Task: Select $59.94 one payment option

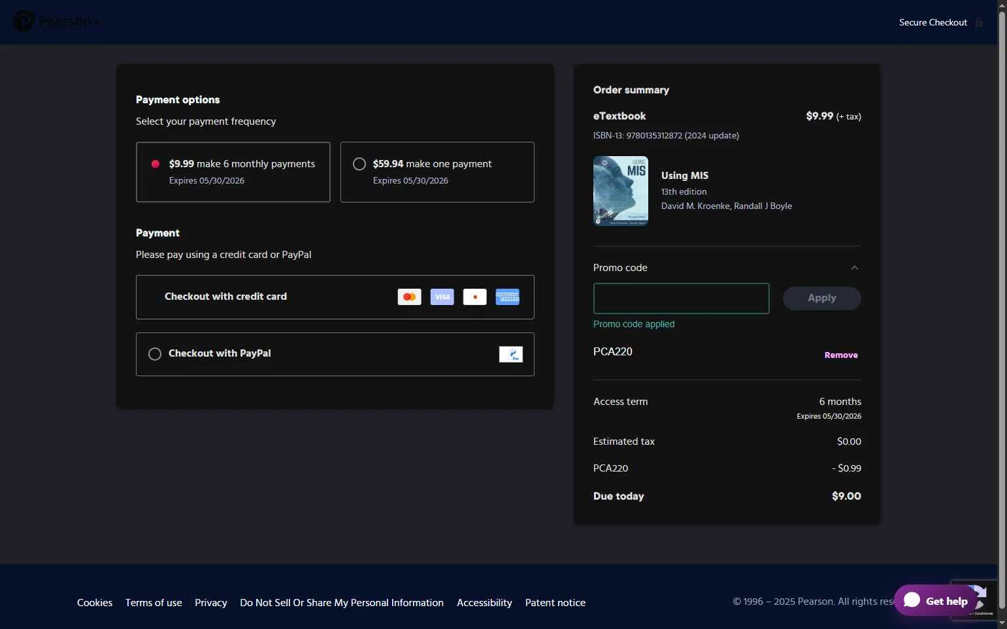Action: pos(437,172)
